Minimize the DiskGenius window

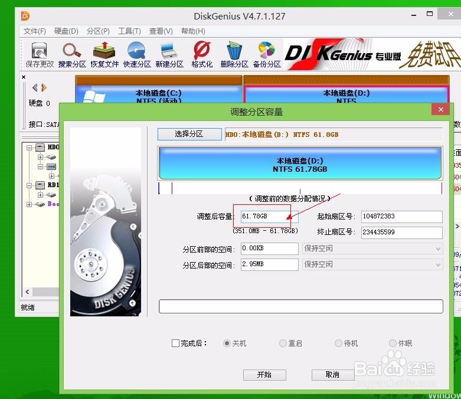tap(414, 15)
